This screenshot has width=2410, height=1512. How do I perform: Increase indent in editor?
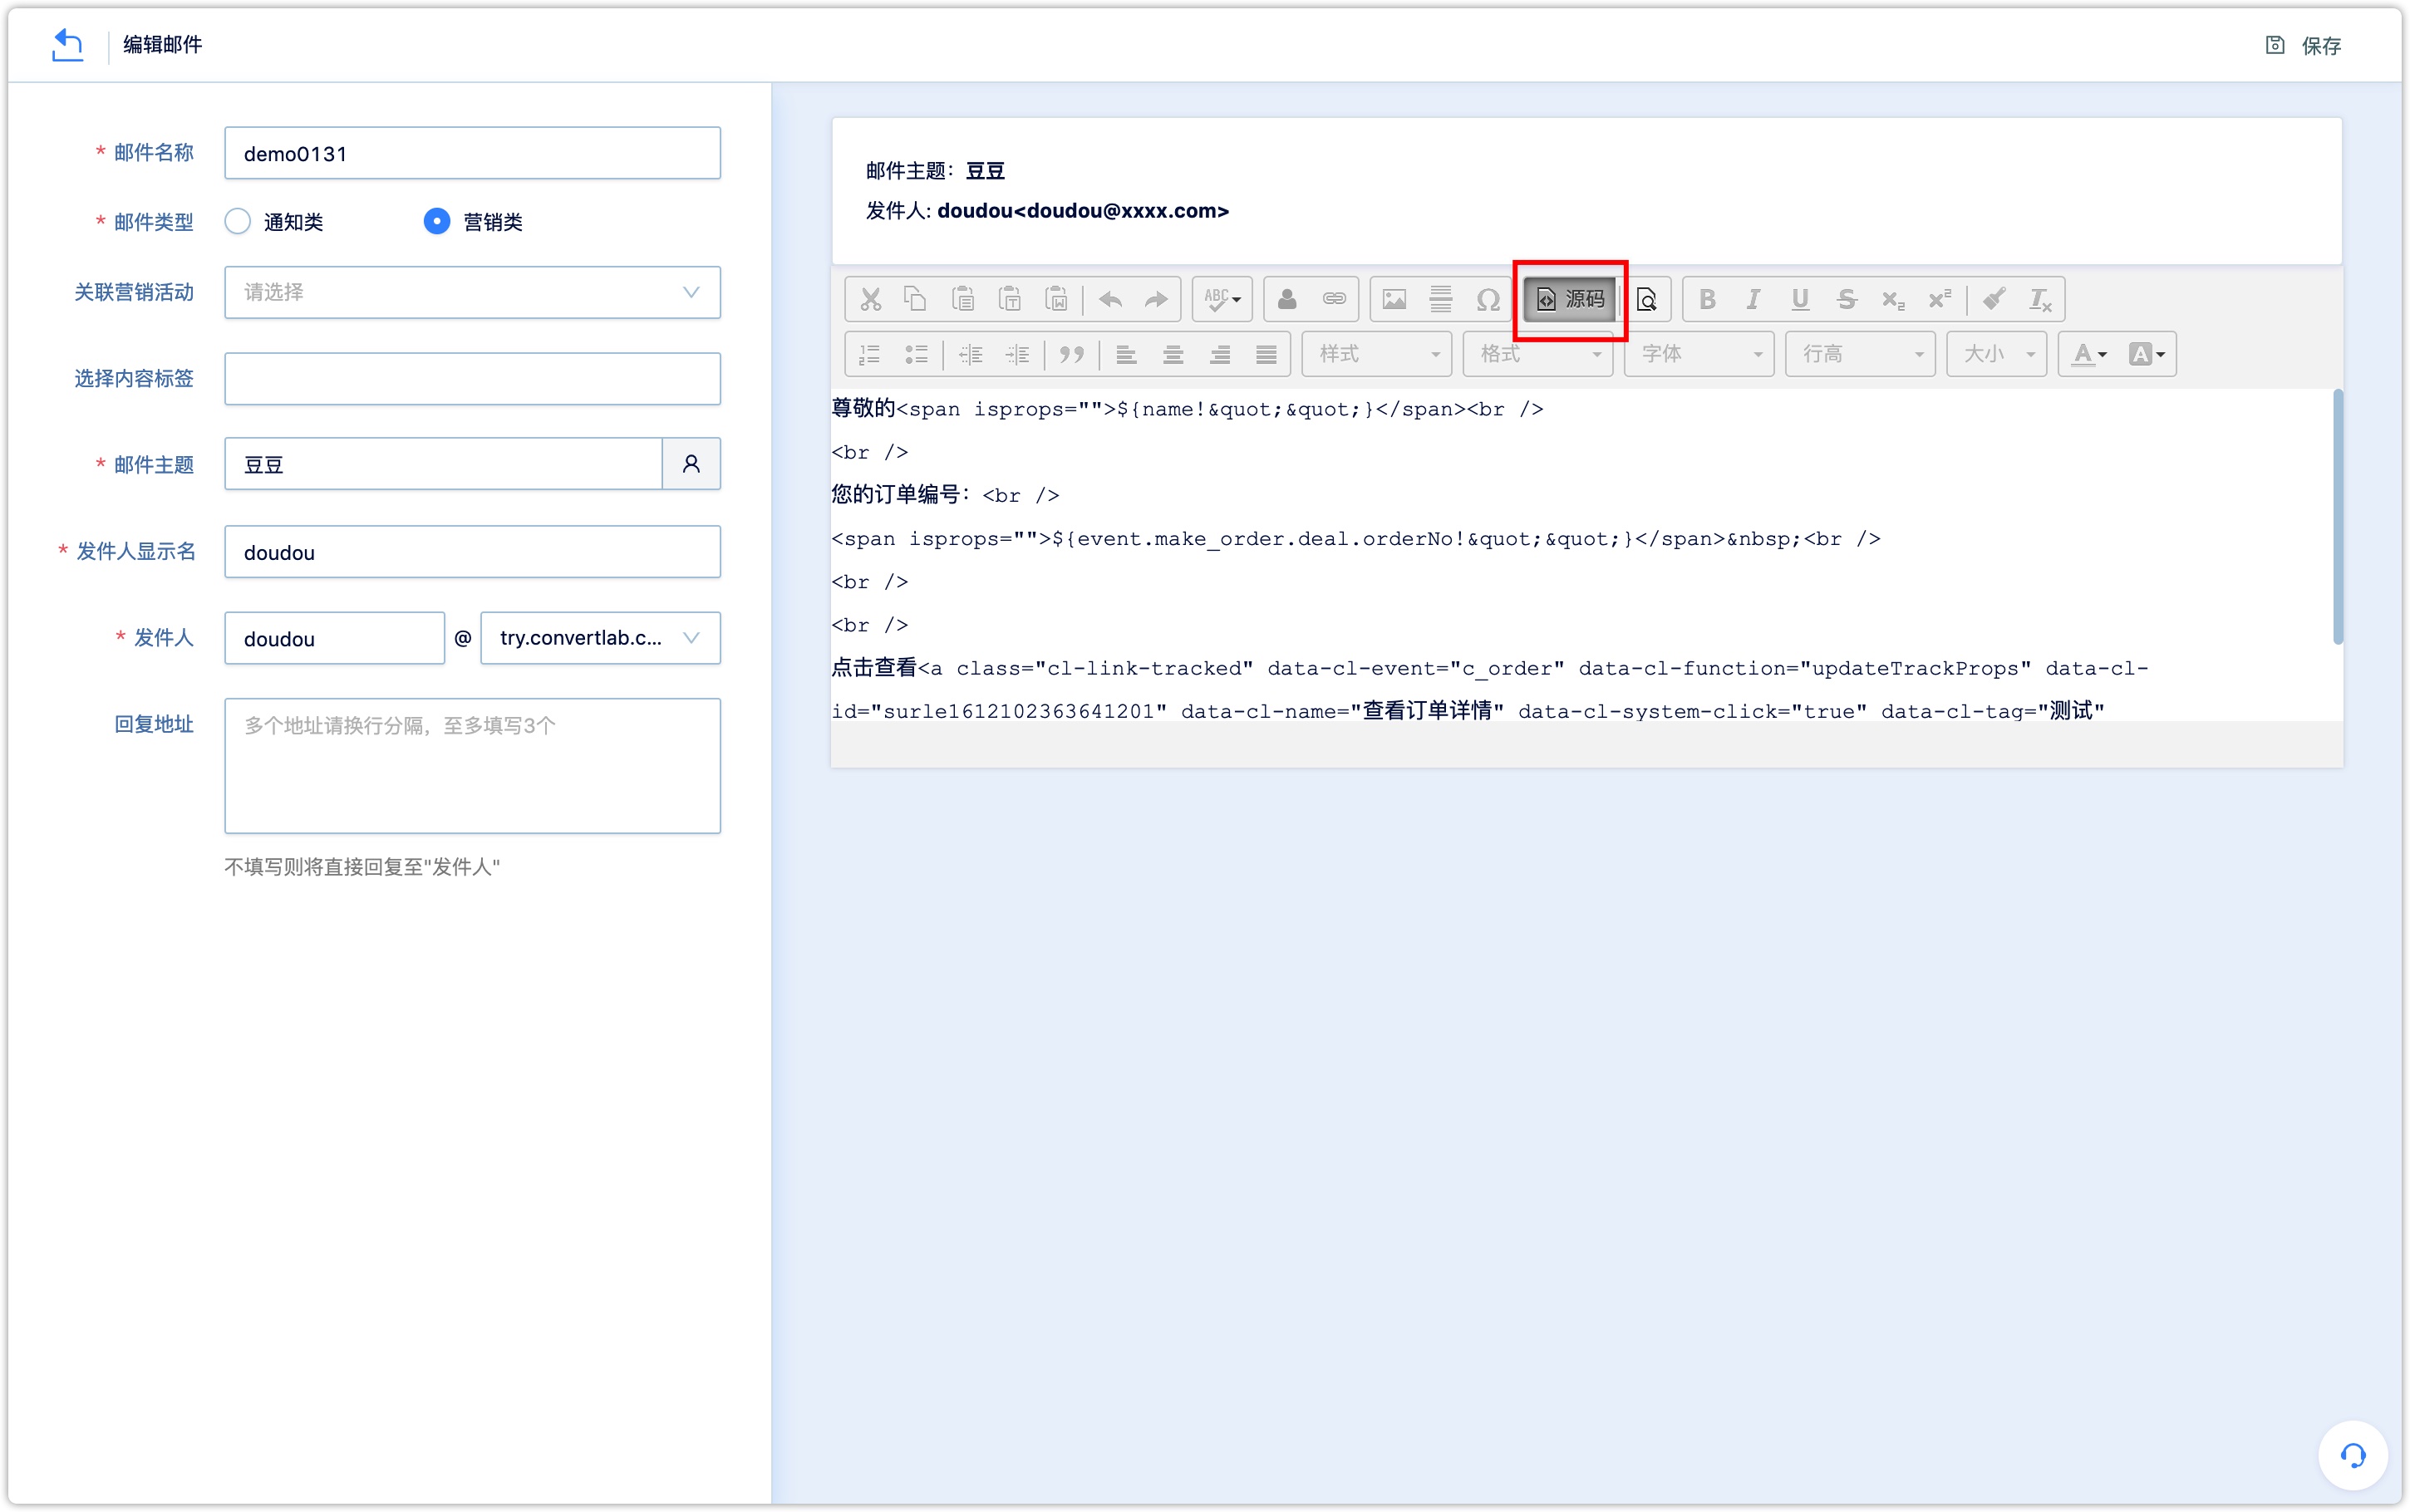click(1017, 354)
